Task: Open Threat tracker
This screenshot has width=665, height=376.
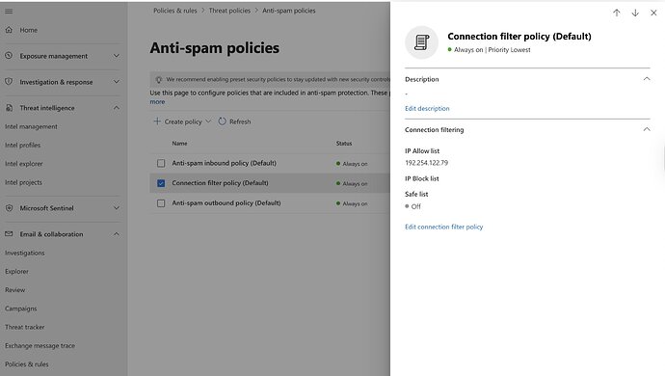Action: [x=25, y=327]
